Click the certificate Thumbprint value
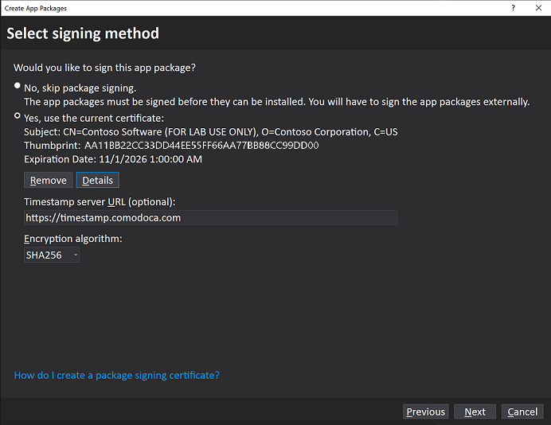The width and height of the screenshot is (551, 425). pos(201,146)
